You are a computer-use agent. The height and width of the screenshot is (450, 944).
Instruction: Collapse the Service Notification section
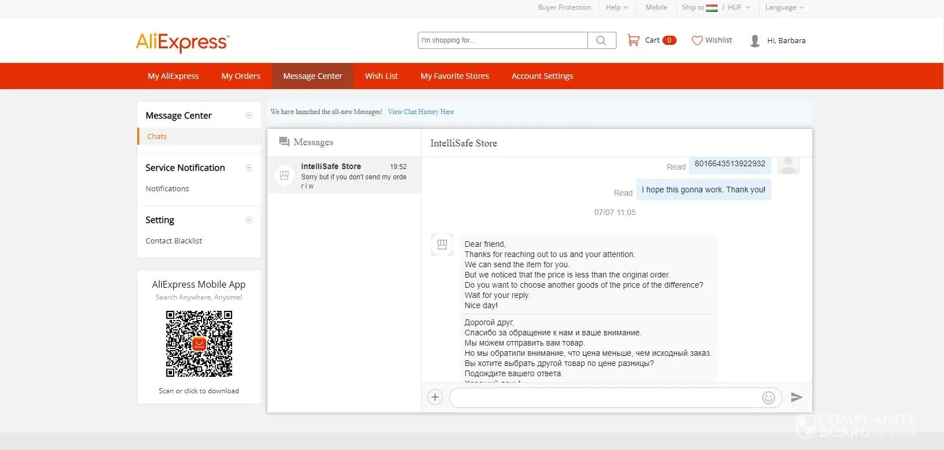pos(249,168)
